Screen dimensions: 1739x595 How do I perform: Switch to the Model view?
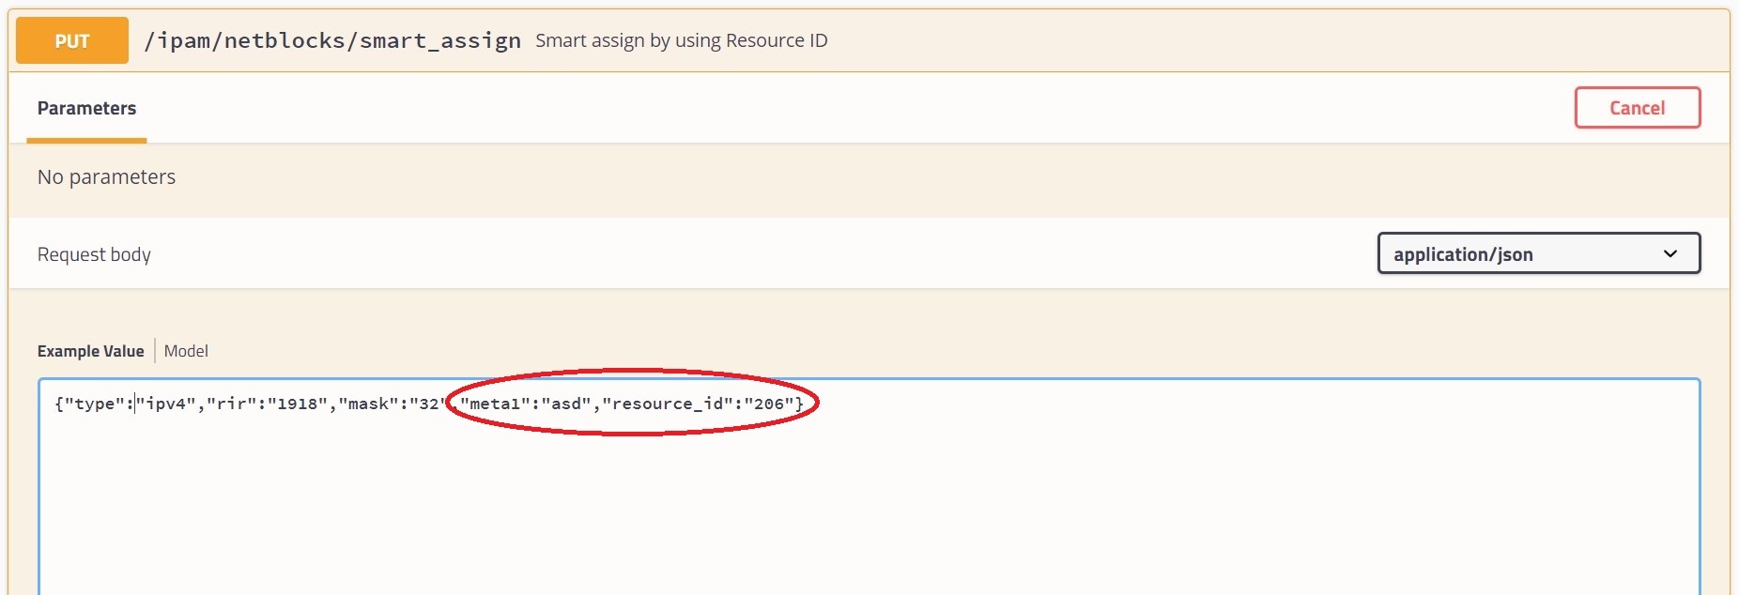(x=186, y=351)
